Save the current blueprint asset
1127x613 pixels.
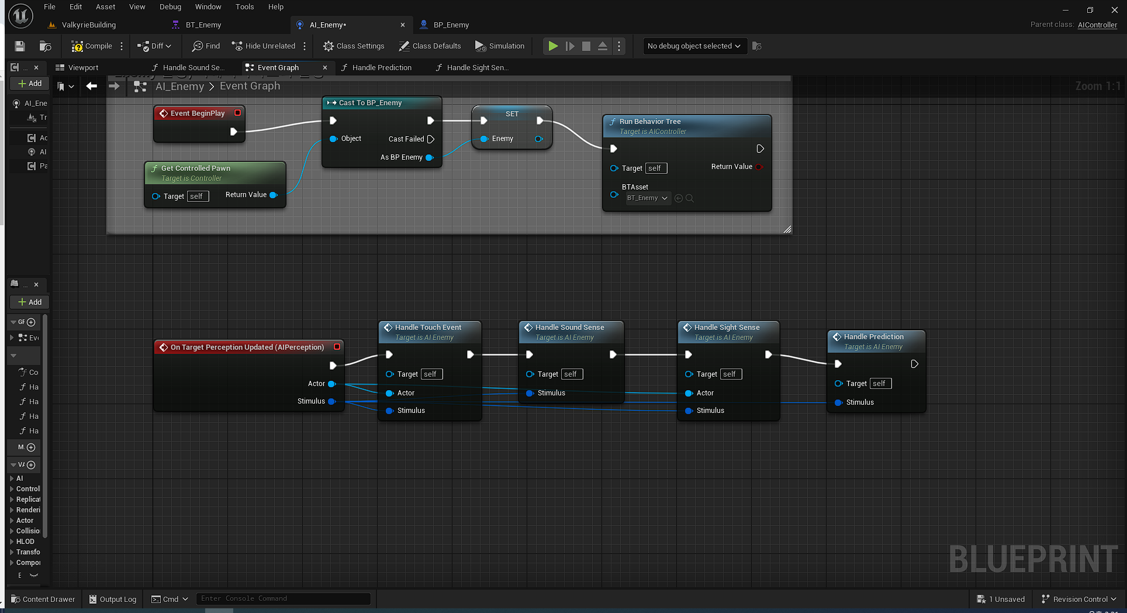click(20, 46)
